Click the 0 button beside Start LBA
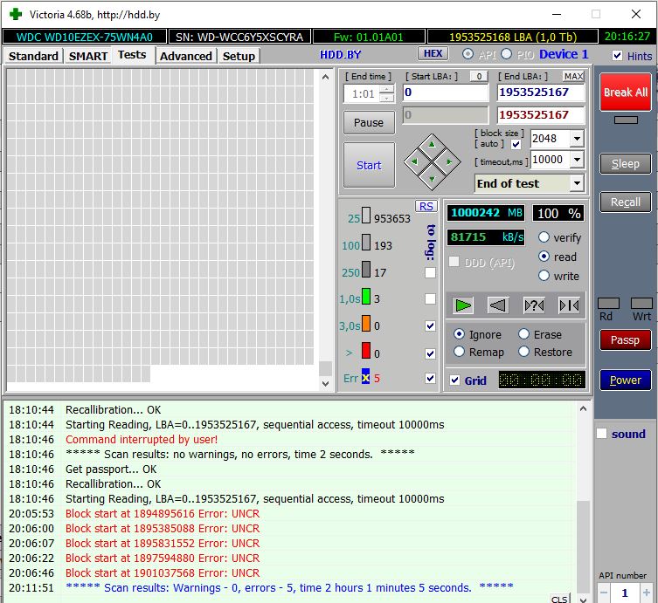 pos(479,76)
